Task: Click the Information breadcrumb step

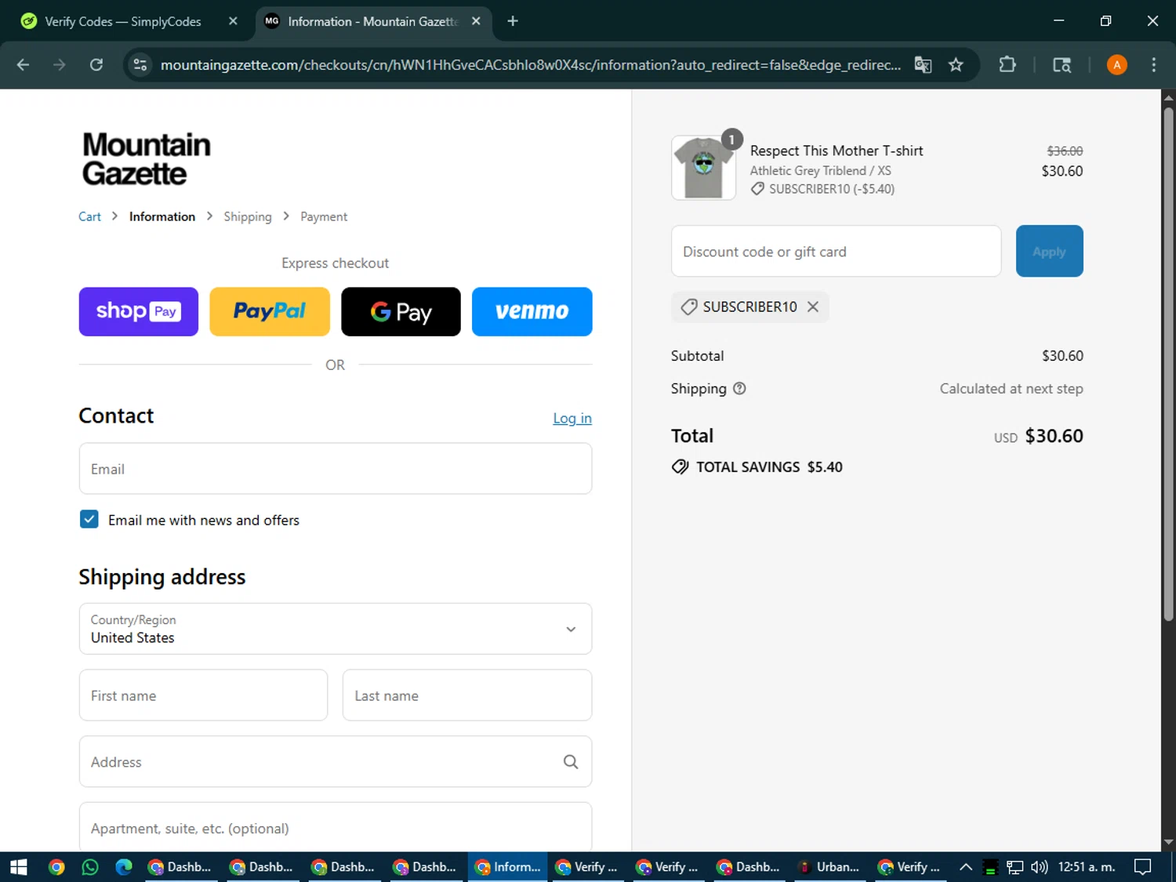Action: (162, 216)
